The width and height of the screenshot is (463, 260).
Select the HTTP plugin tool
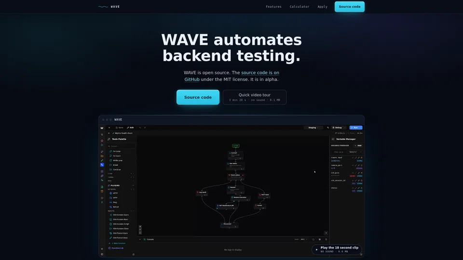(114, 194)
